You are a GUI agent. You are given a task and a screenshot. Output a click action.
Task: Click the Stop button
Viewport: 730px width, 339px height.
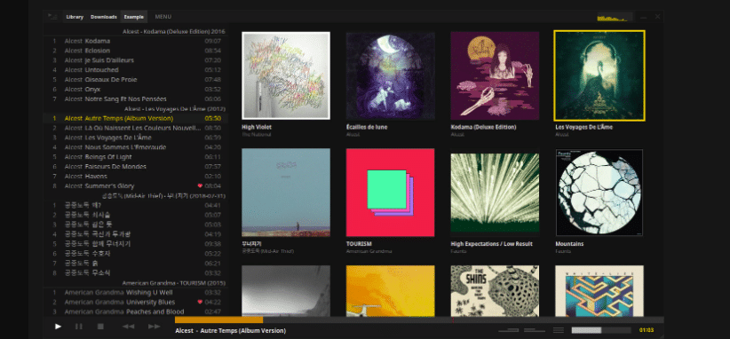point(100,327)
